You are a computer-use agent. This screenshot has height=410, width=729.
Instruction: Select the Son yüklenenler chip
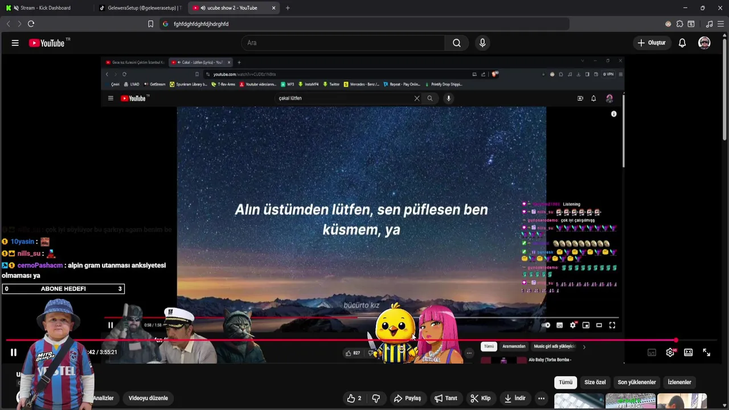pos(637,382)
